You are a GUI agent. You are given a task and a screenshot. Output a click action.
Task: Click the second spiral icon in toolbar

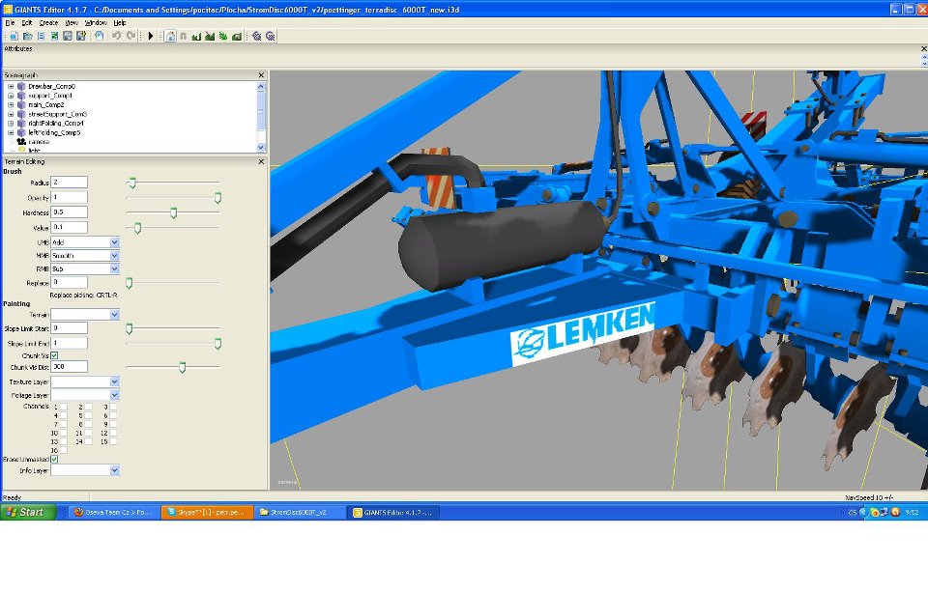coord(271,36)
